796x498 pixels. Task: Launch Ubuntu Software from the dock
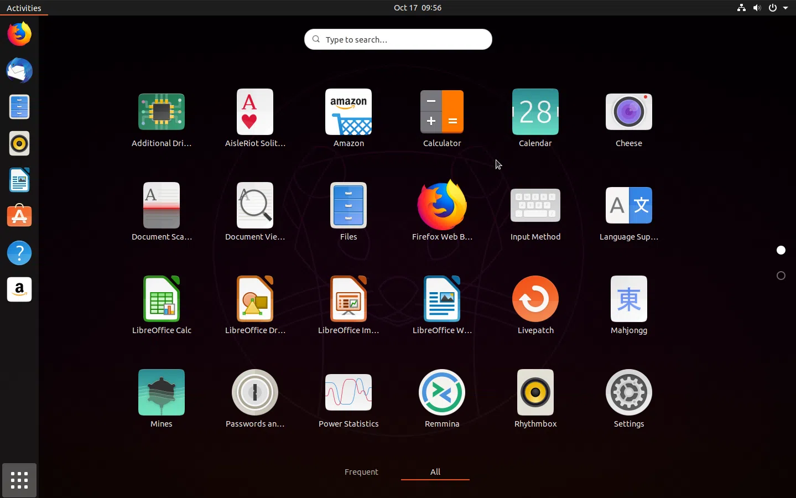click(x=19, y=216)
